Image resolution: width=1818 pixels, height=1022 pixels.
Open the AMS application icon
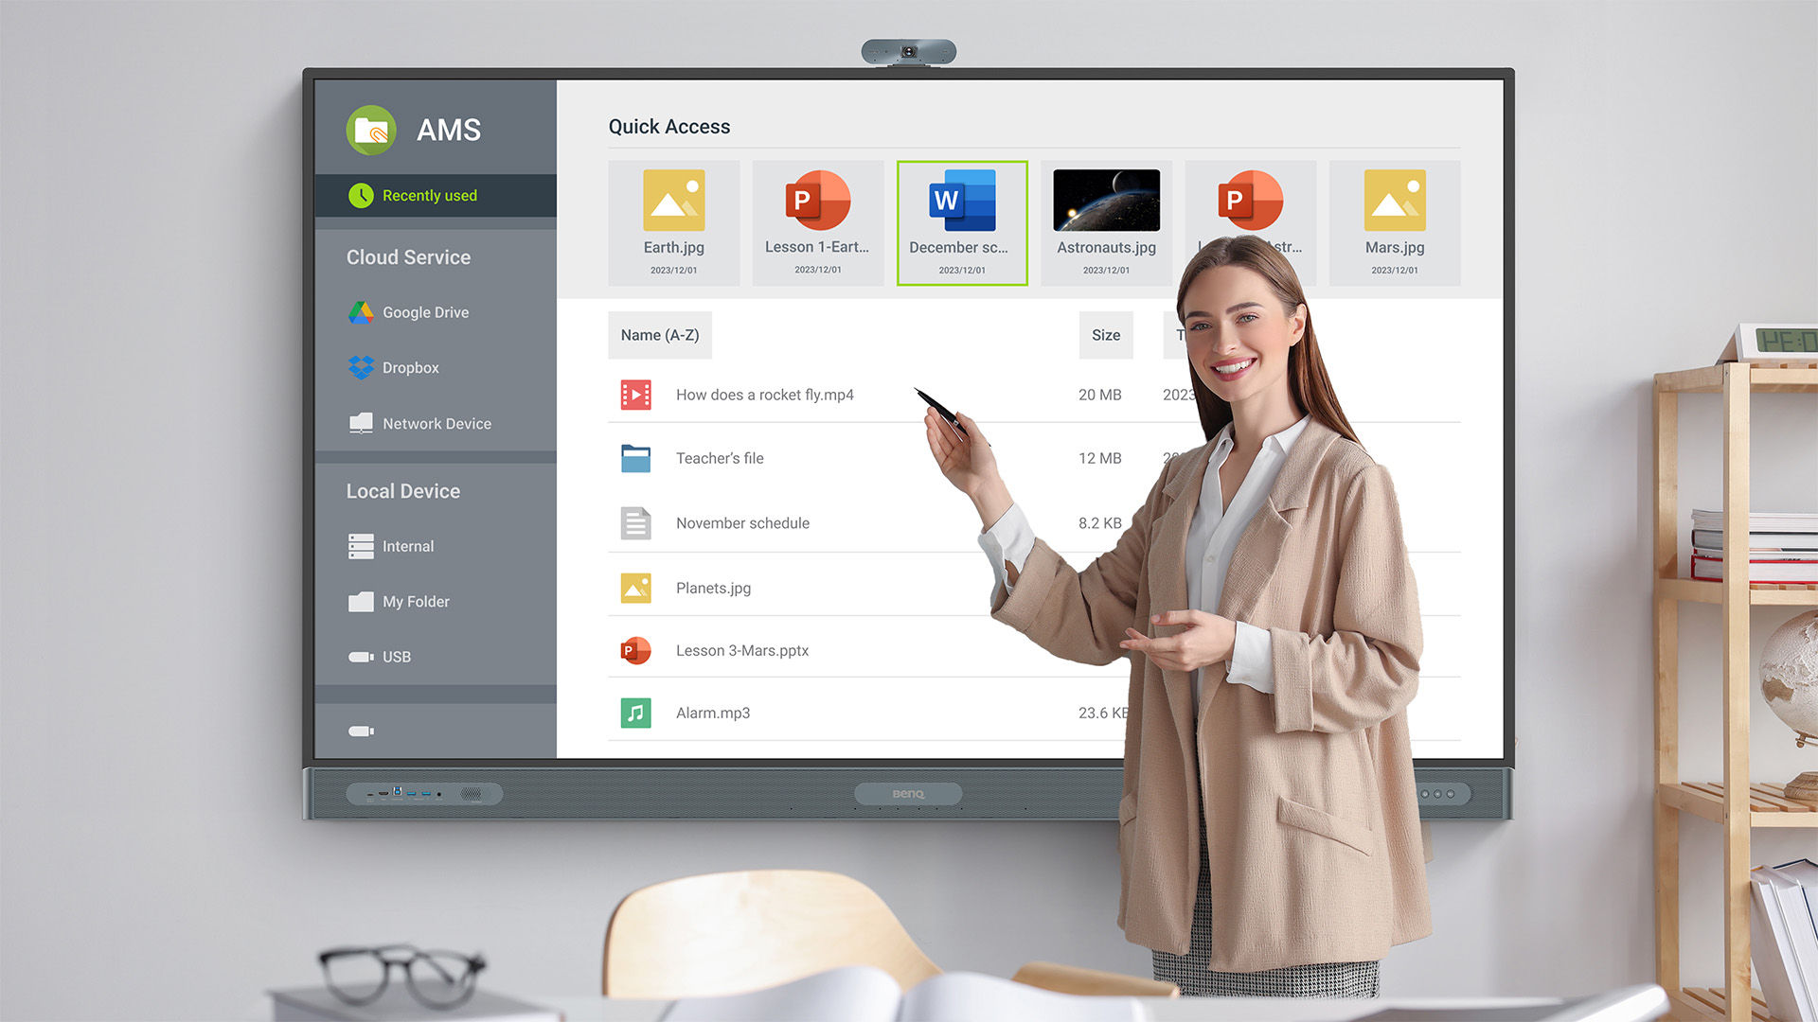[369, 130]
